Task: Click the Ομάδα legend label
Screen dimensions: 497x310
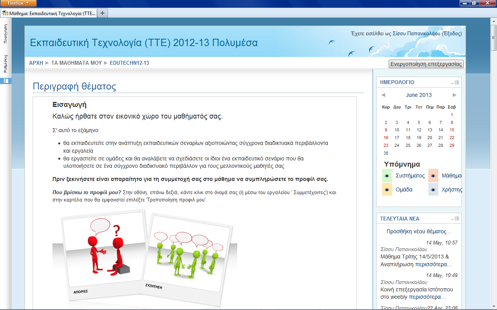Action: pyautogui.click(x=404, y=189)
